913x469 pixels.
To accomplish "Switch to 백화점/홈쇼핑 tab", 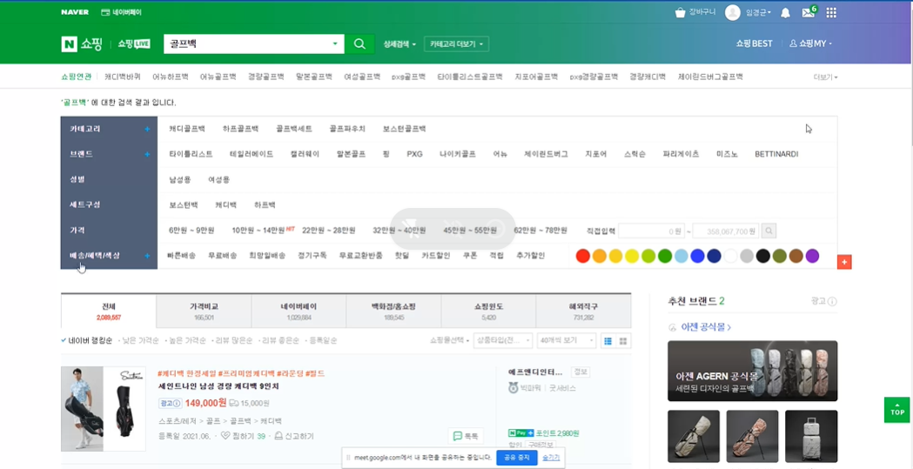I will 393,312.
